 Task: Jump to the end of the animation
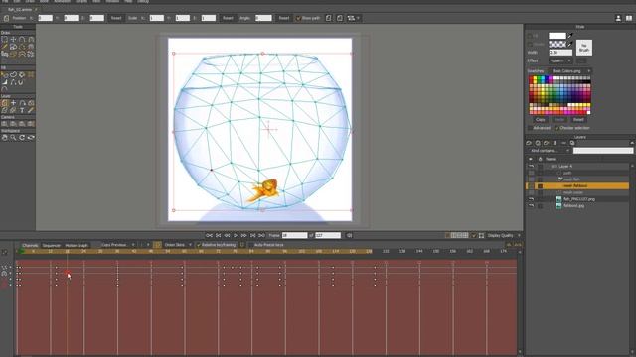(x=261, y=235)
